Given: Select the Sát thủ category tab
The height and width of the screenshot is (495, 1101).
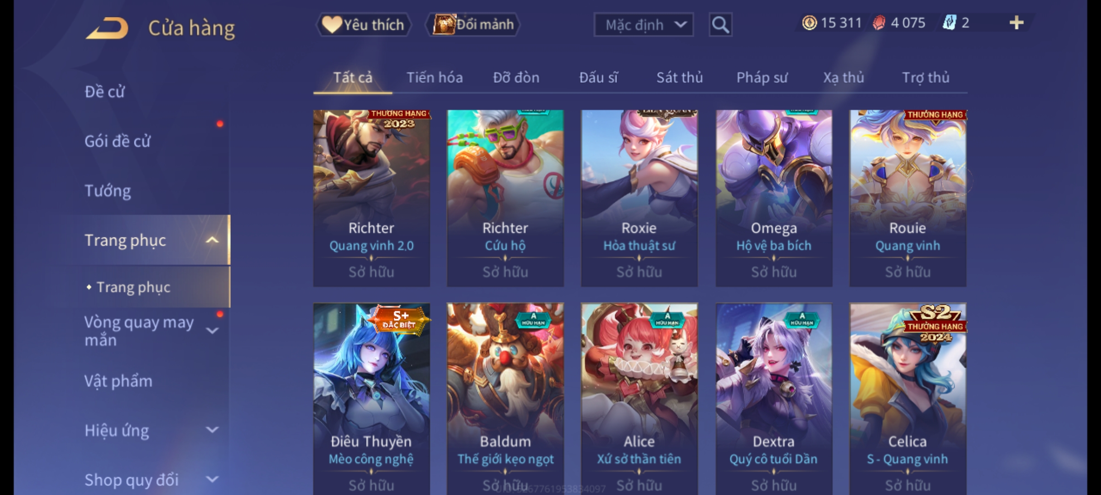Looking at the screenshot, I should 679,77.
